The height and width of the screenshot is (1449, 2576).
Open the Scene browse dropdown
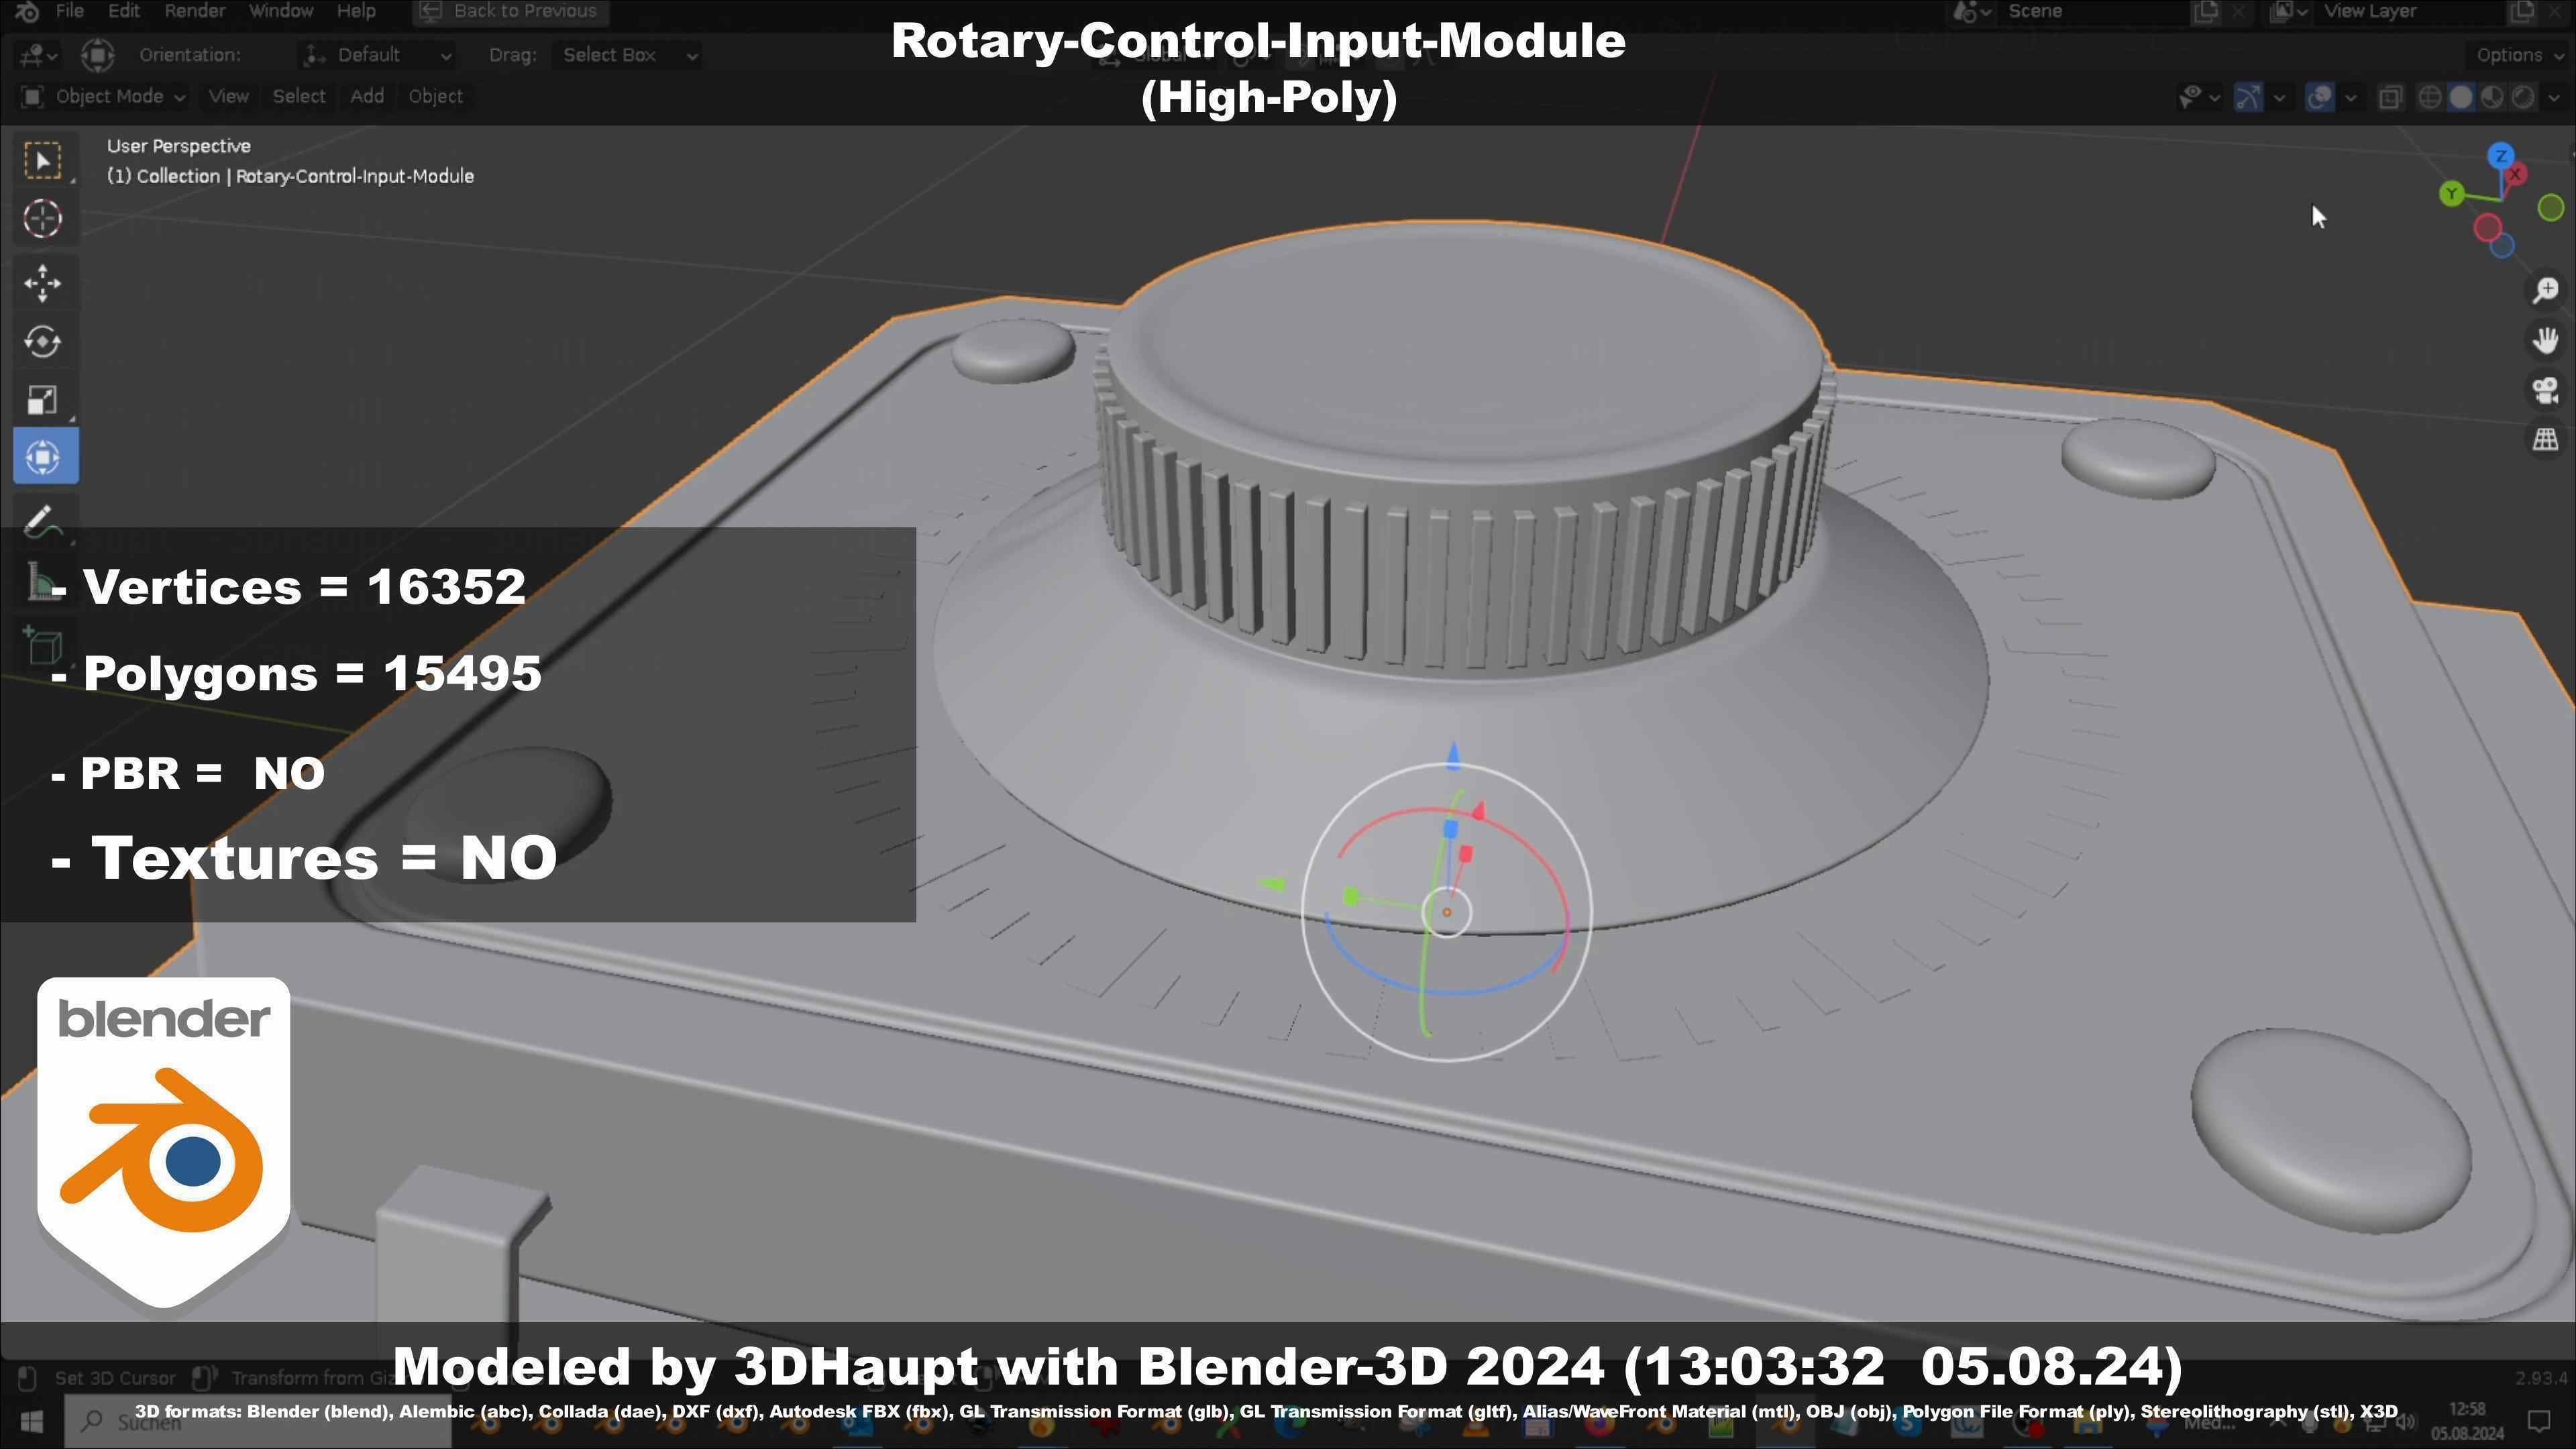point(1971,11)
